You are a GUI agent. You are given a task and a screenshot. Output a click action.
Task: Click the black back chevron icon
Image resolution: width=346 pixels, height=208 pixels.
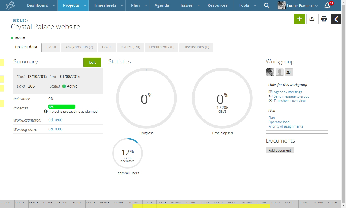tap(336, 19)
